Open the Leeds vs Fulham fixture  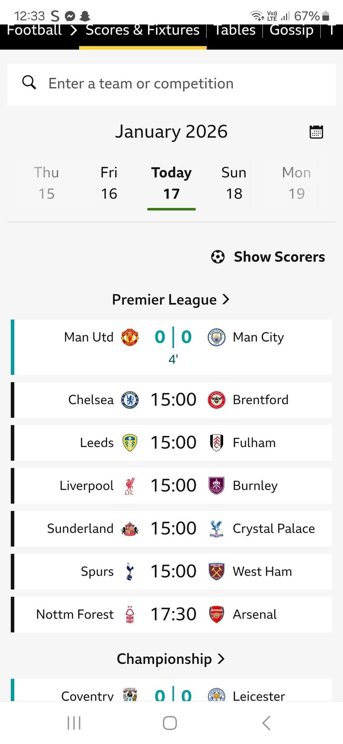coord(172,443)
